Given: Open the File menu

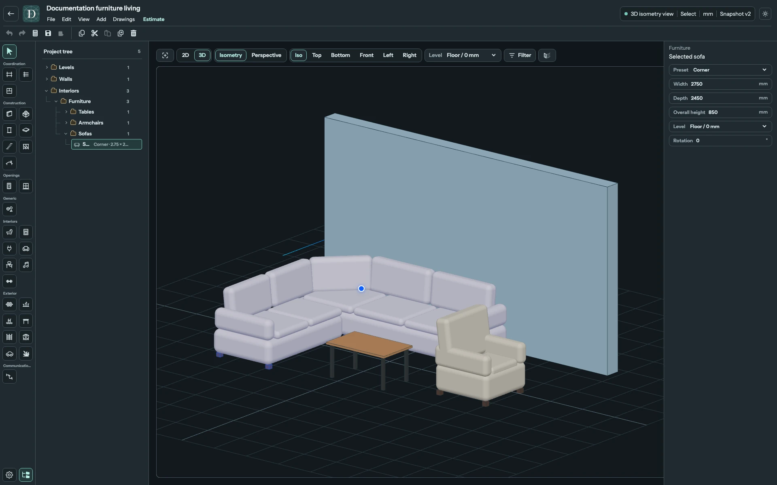Looking at the screenshot, I should click(x=51, y=19).
